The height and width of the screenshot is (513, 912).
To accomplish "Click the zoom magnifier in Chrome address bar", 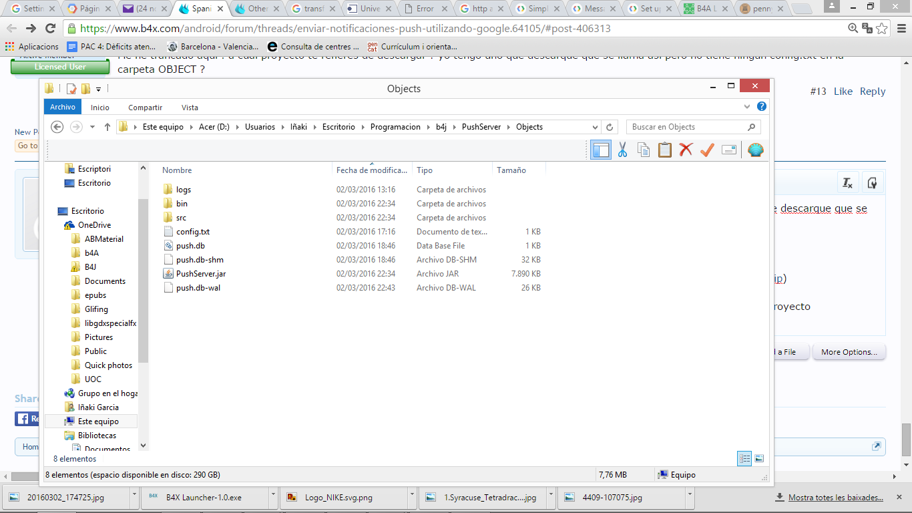I will coord(853,29).
